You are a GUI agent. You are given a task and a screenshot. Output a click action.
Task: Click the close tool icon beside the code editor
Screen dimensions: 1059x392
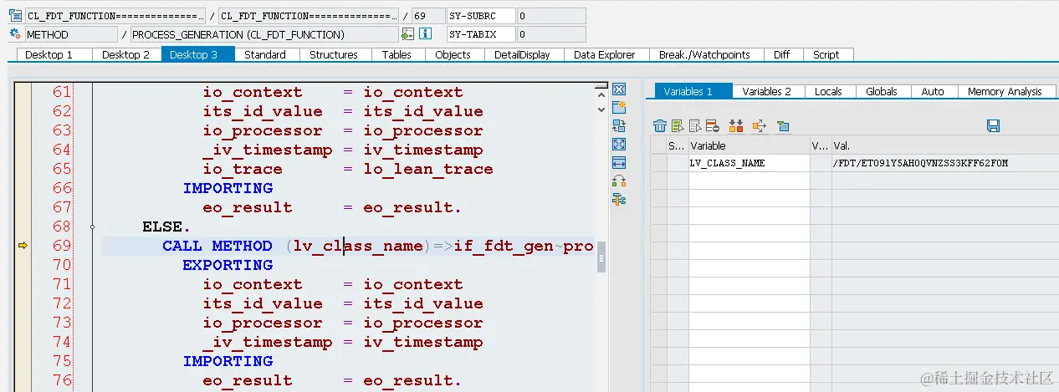[x=619, y=89]
